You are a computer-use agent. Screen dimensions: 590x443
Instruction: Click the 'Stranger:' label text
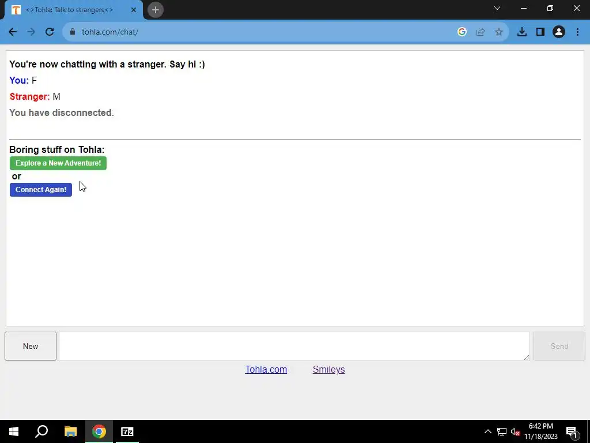click(30, 97)
